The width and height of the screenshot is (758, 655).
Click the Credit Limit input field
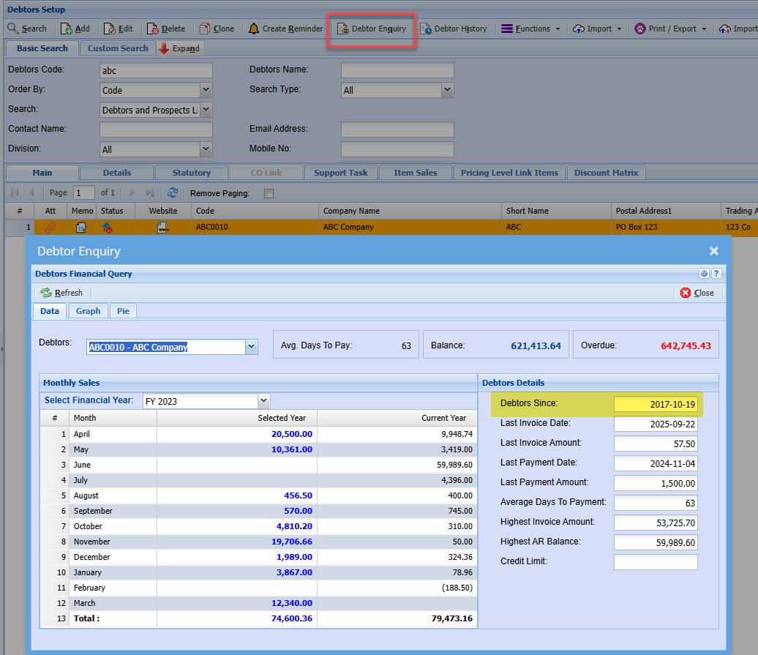pos(655,562)
